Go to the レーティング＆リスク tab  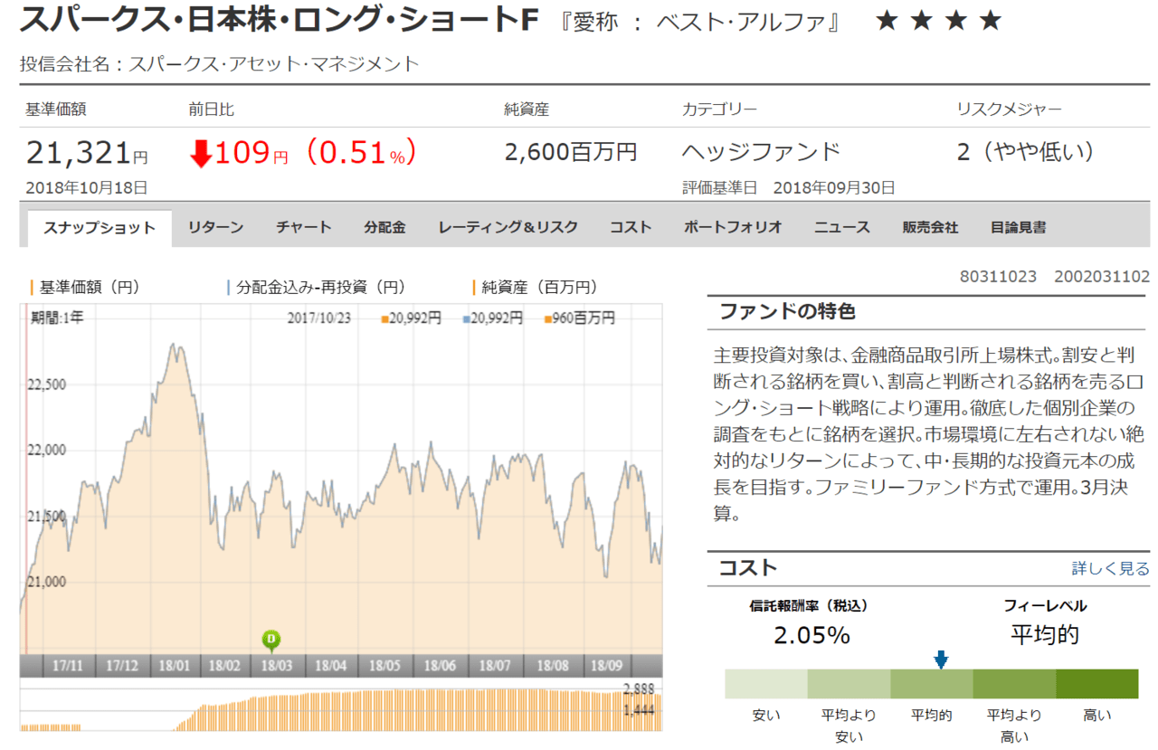point(508,228)
